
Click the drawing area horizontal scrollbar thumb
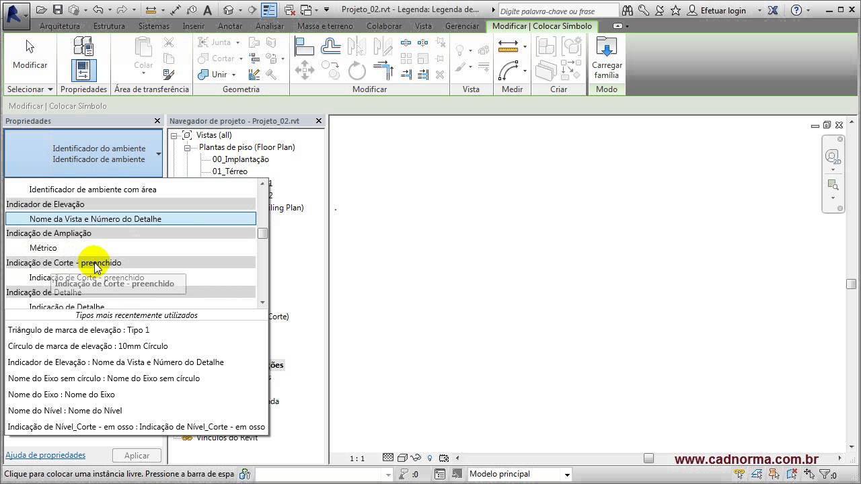(648, 458)
